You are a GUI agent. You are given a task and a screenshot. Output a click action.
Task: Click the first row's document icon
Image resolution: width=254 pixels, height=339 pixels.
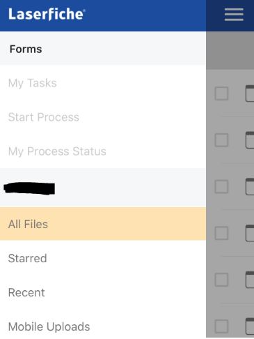(x=250, y=93)
